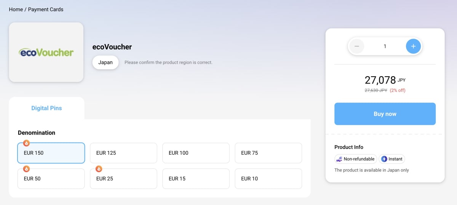457x205 pixels.
Task: Go to Home in the breadcrumb
Action: (x=16, y=9)
